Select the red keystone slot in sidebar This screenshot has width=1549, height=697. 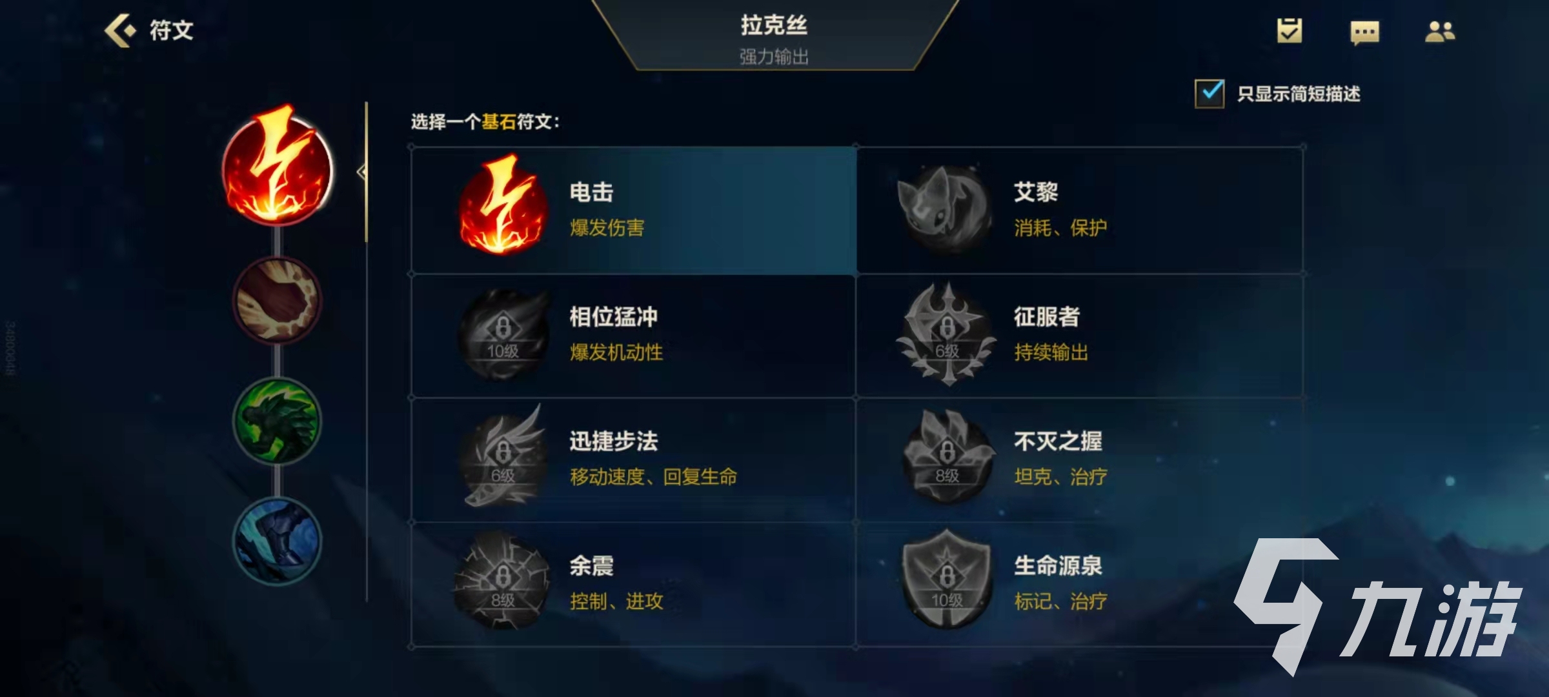point(278,167)
